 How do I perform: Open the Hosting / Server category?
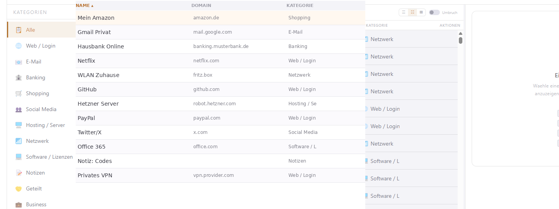[x=45, y=125]
